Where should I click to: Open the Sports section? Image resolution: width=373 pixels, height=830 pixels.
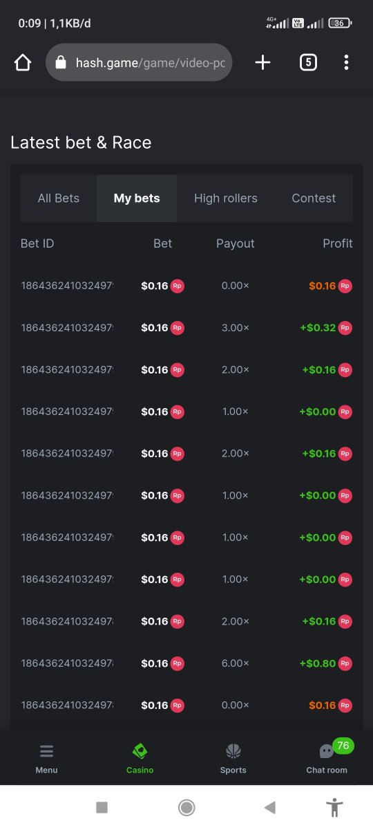[x=233, y=758]
